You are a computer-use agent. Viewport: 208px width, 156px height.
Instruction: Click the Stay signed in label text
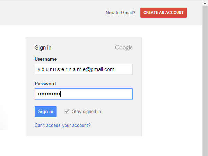coord(86,112)
